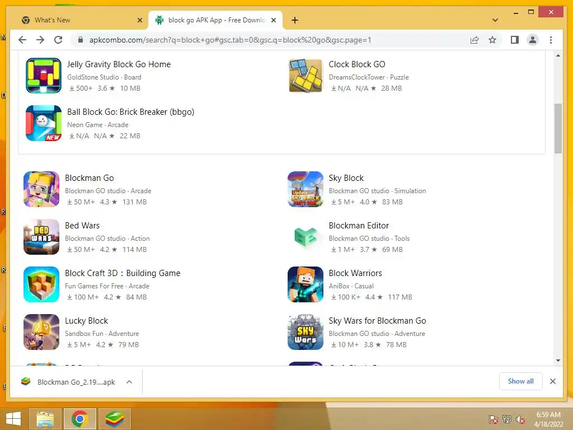Click the scrollbar up arrow
The height and width of the screenshot is (430, 573).
point(558,55)
